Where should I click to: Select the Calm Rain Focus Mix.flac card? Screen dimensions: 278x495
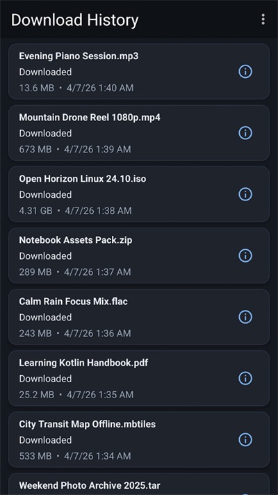pos(139,317)
